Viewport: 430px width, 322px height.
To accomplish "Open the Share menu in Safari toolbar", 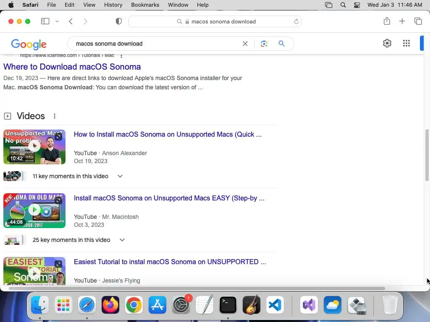I will pos(387,21).
